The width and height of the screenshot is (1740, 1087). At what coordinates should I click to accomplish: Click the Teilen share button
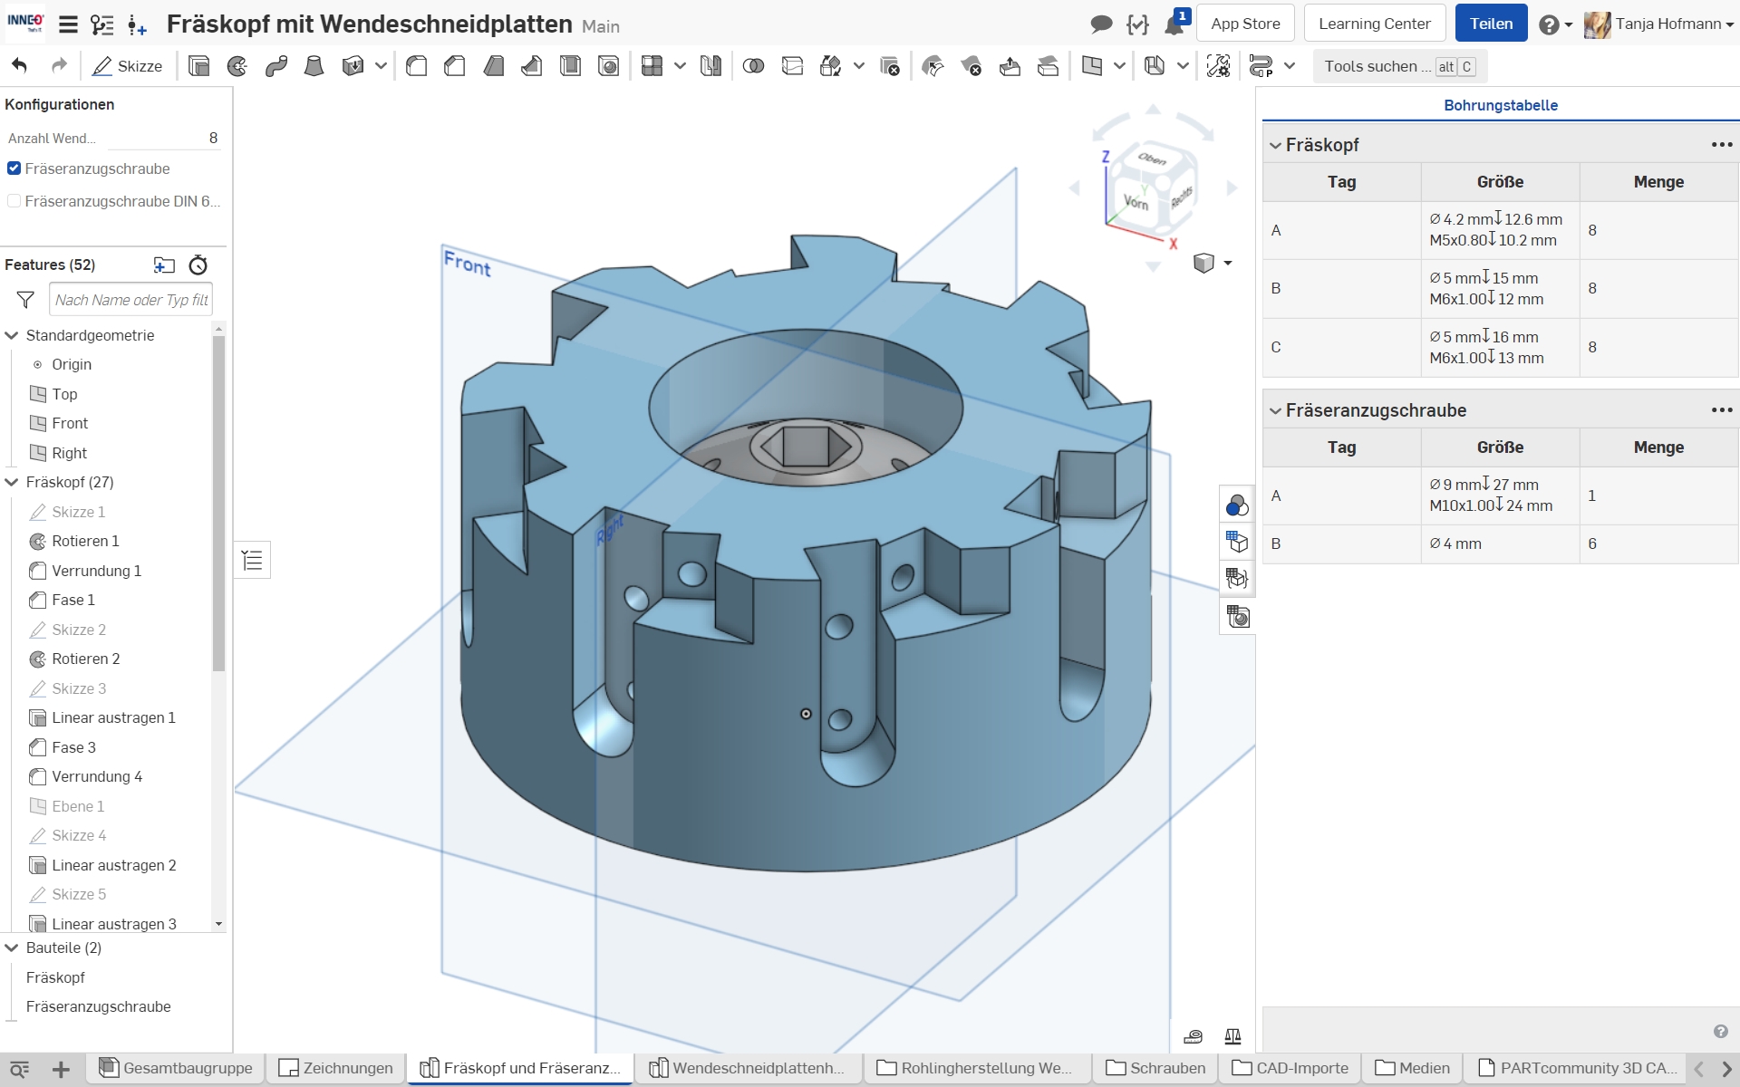click(1491, 24)
